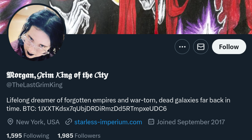This screenshot has height=140, width=252.
Task: Click the @TheLastGrimKing handle
Action: click(x=34, y=85)
